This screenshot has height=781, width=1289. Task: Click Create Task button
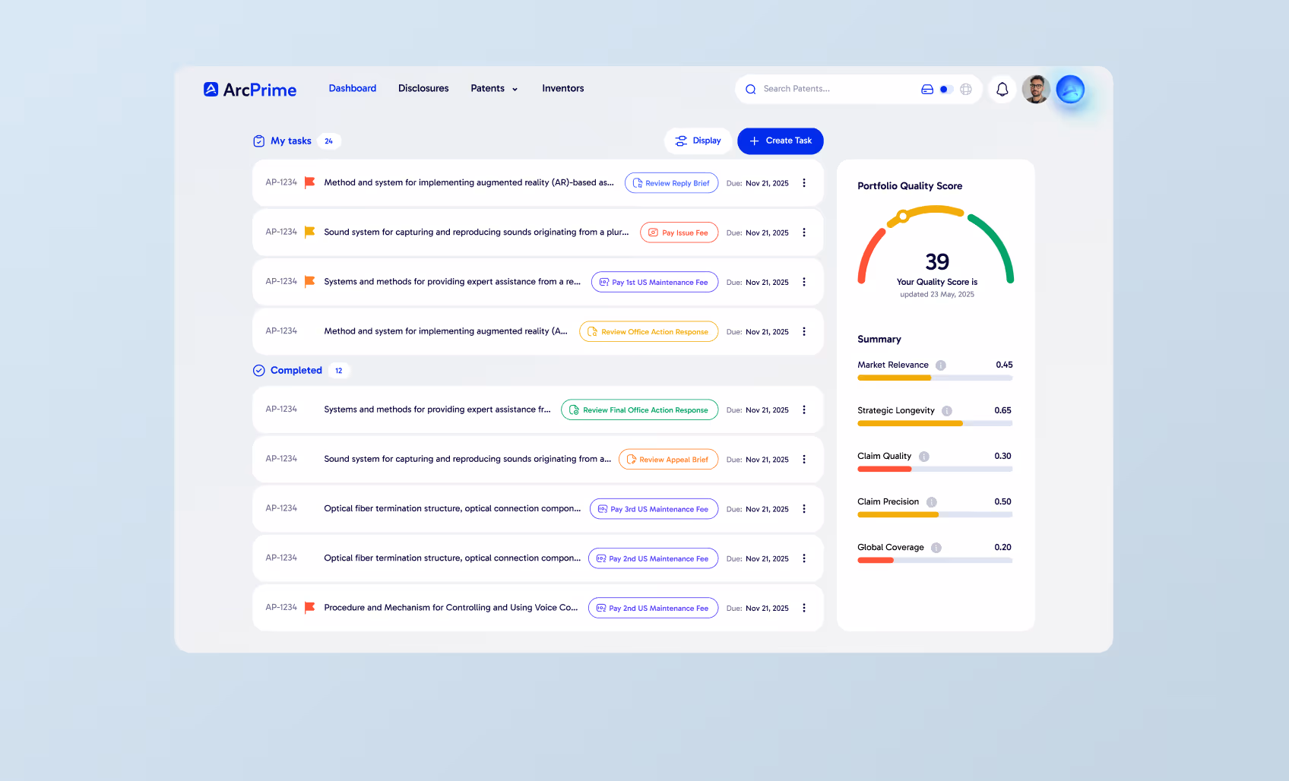[x=781, y=141]
